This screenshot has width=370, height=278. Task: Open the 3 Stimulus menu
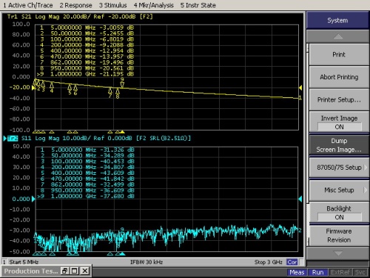point(112,5)
